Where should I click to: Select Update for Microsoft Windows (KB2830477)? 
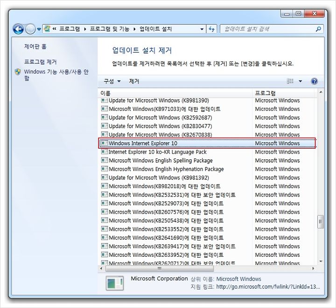[207, 126]
